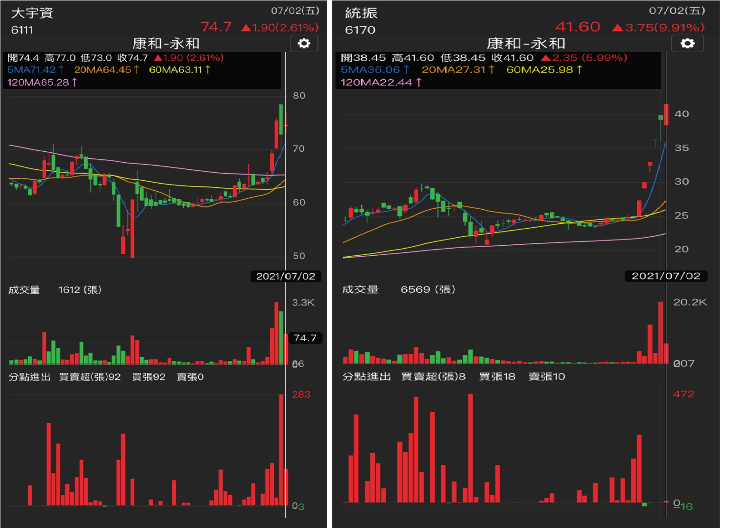Tap the 20MA64.45 indicator label

[x=106, y=70]
